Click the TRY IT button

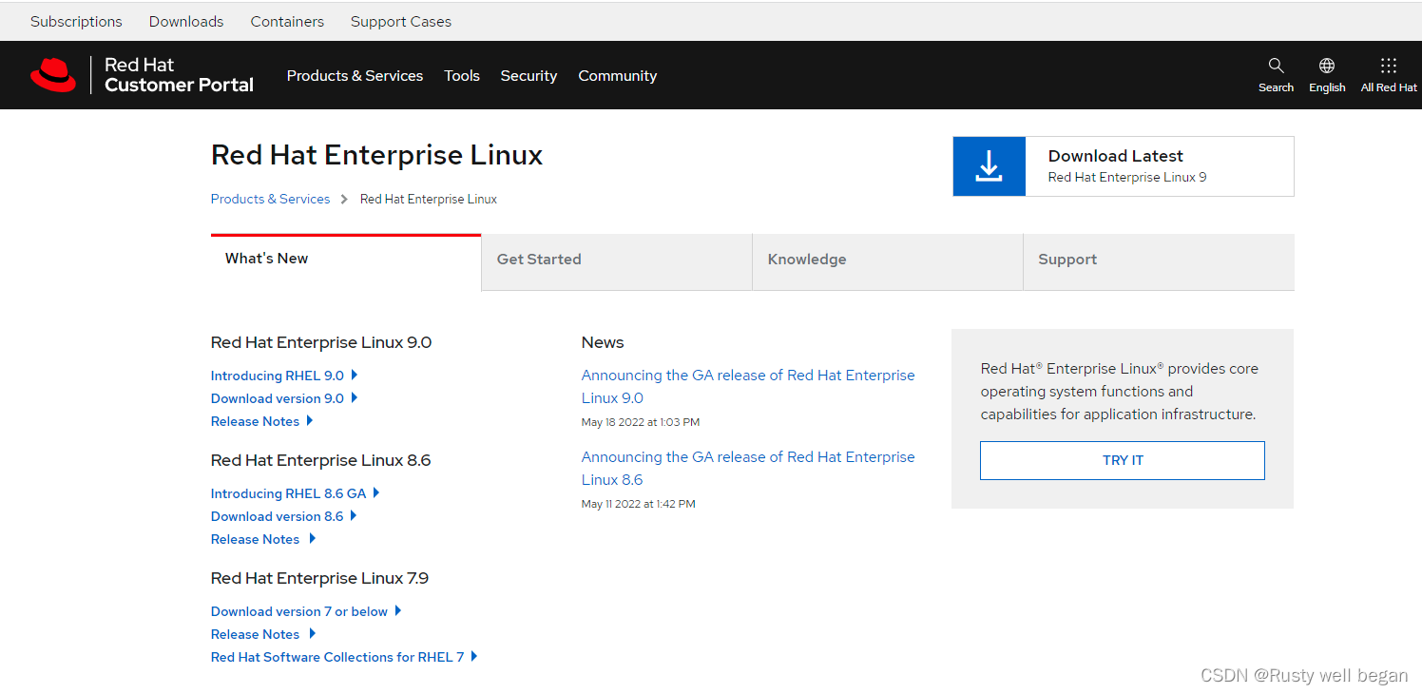1123,460
